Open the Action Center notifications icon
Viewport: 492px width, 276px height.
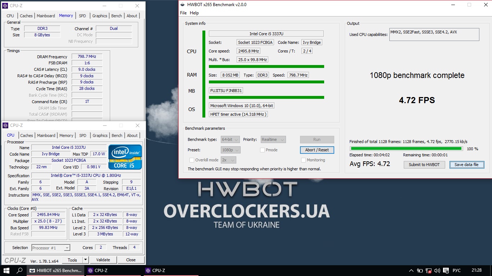pos(446,271)
